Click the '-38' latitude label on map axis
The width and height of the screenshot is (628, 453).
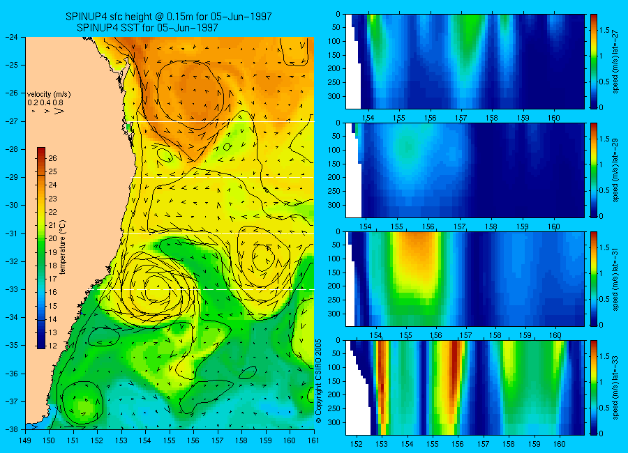tap(11, 429)
